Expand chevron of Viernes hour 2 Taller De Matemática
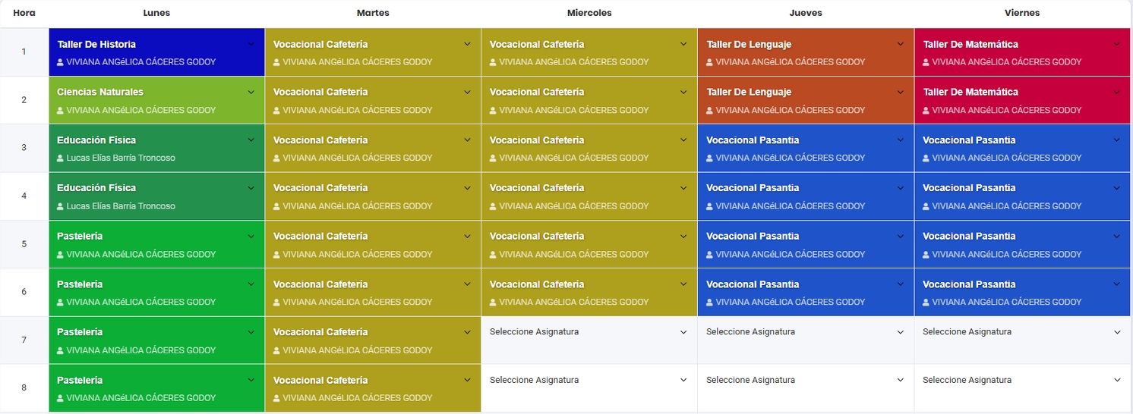The image size is (1133, 414). coord(1117,92)
